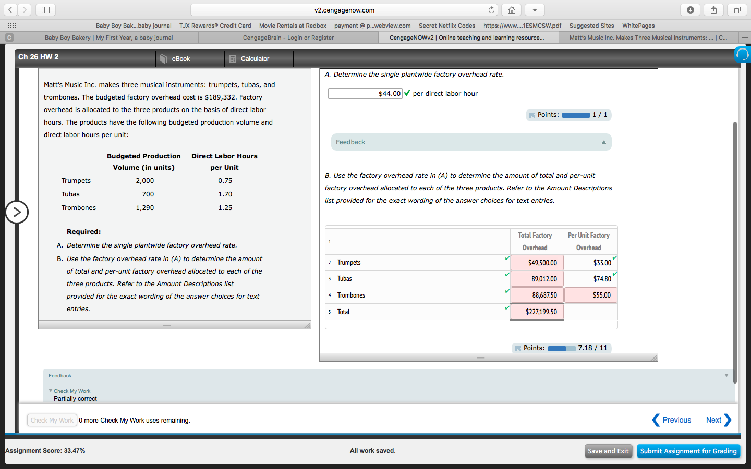Edit Trombones per unit $55.00 cell
751x469 pixels.
click(x=591, y=295)
